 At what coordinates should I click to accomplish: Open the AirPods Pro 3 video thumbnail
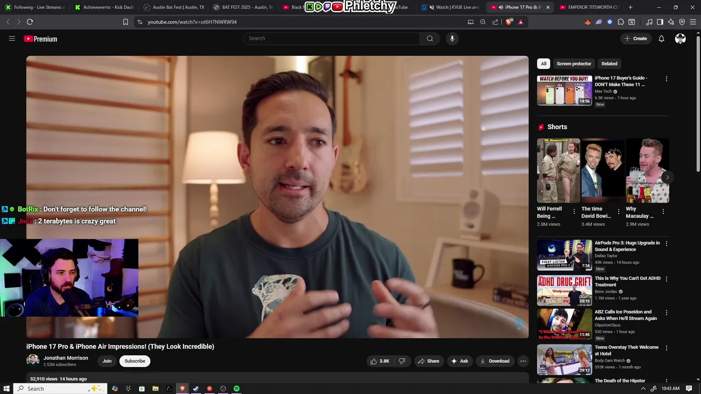[x=564, y=255]
